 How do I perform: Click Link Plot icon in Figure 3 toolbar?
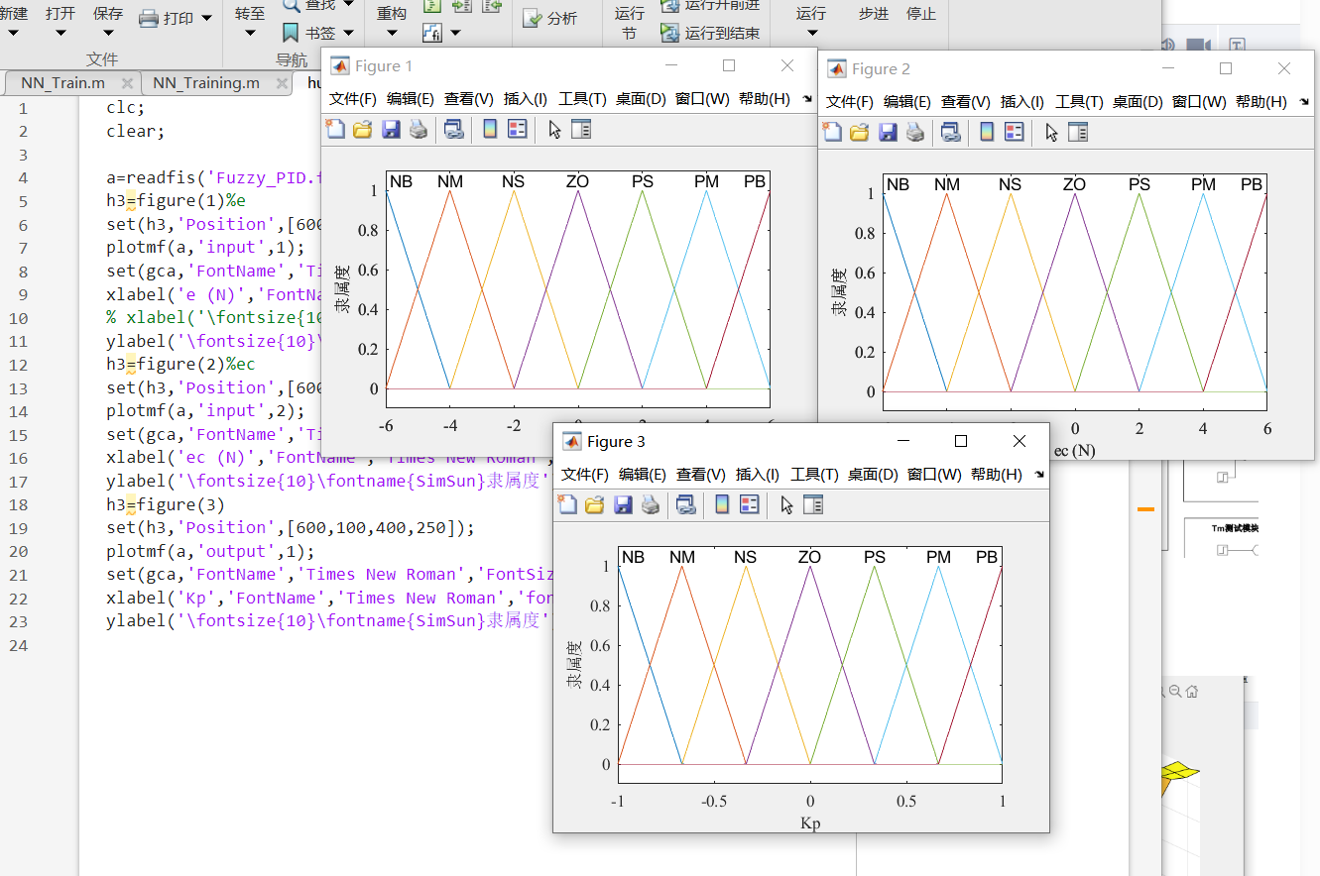[x=685, y=505]
